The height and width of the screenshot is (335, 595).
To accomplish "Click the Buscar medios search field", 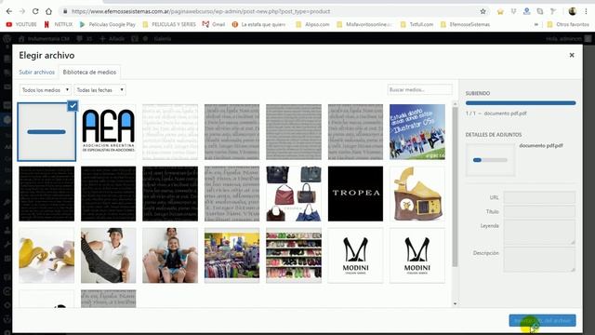I will pos(419,89).
